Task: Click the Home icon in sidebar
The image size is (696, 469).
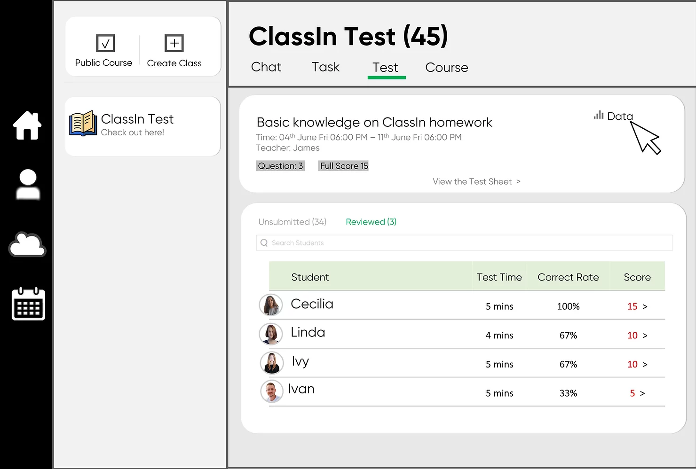Action: coord(27,125)
